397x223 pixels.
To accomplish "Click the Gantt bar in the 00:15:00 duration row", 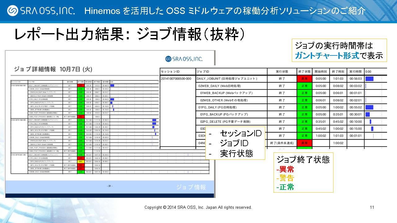I will pyautogui.click(x=372, y=129).
